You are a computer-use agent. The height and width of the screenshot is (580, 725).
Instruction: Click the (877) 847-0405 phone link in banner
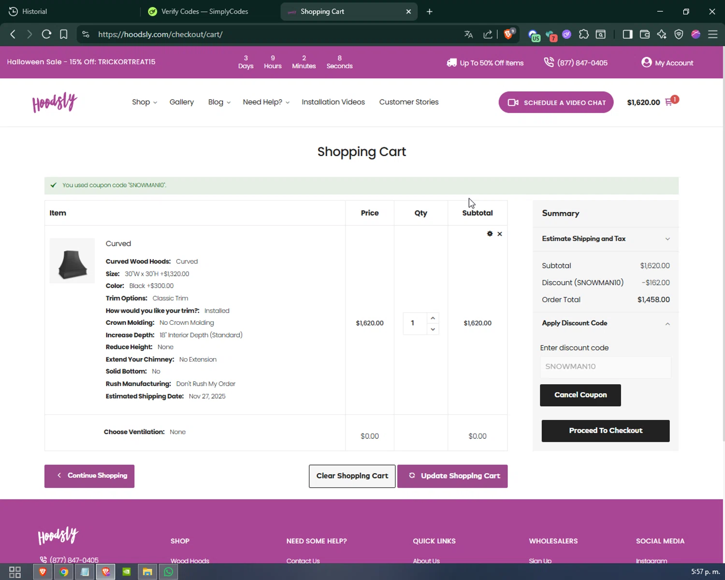click(x=582, y=63)
